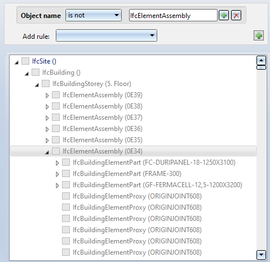Check the IfcElementAssembly (0E36) checkbox

56,129
